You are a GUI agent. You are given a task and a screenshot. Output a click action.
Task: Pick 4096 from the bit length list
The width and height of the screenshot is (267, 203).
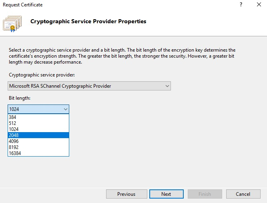(38, 141)
